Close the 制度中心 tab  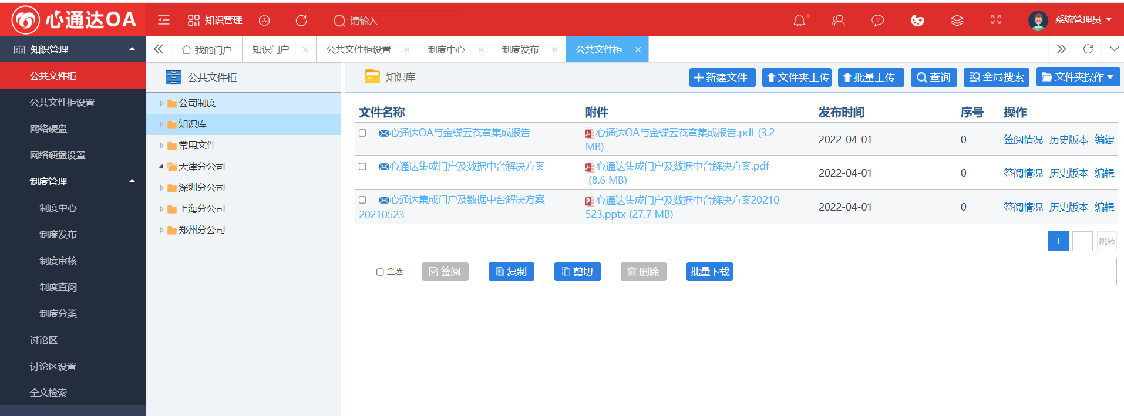[481, 50]
